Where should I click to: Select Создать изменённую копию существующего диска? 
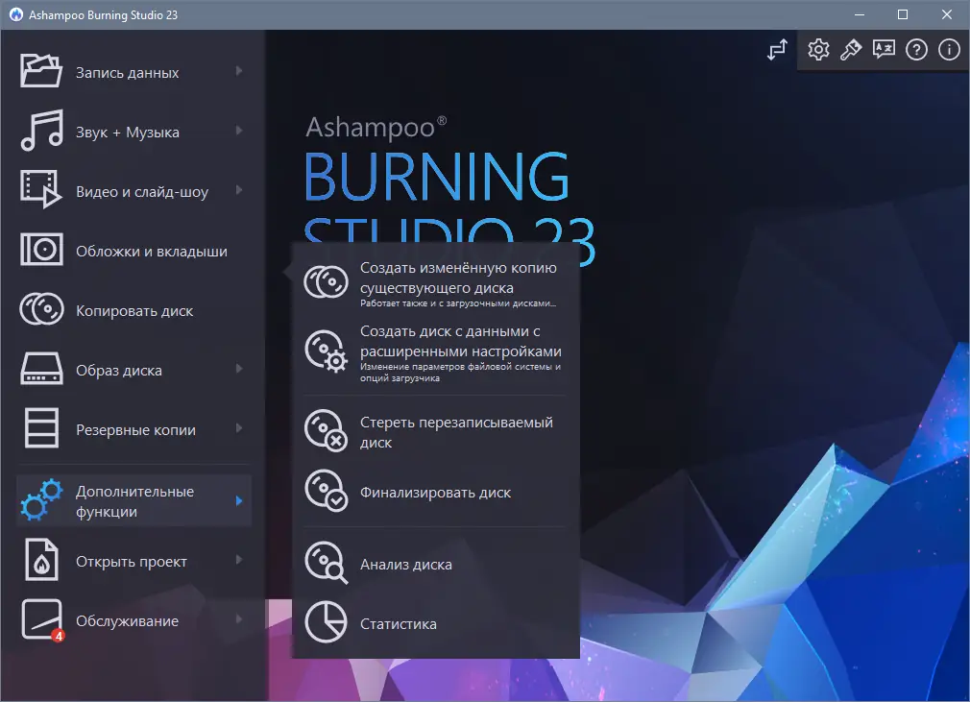(435, 282)
